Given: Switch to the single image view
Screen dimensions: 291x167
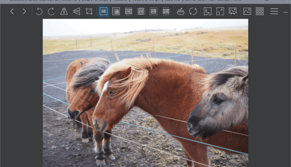Looking at the screenshot, I should pos(247,12).
